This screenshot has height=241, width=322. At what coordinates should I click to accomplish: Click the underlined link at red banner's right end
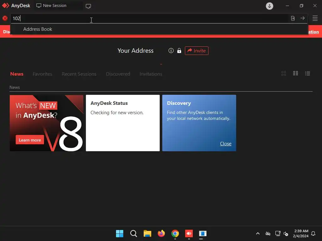pyautogui.click(x=314, y=32)
